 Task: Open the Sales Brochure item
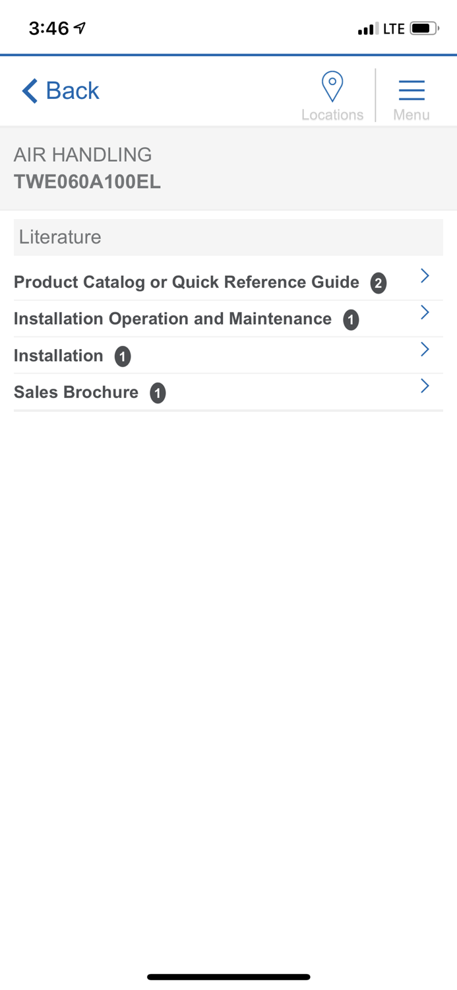coord(76,392)
